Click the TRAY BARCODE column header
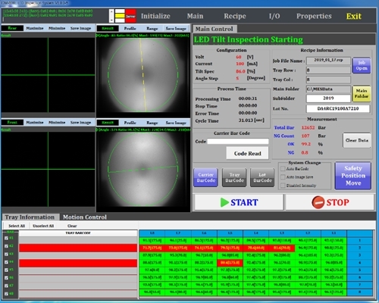 tap(78, 233)
